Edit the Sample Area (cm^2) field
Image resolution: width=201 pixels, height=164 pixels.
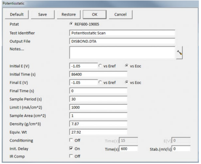coord(98,116)
